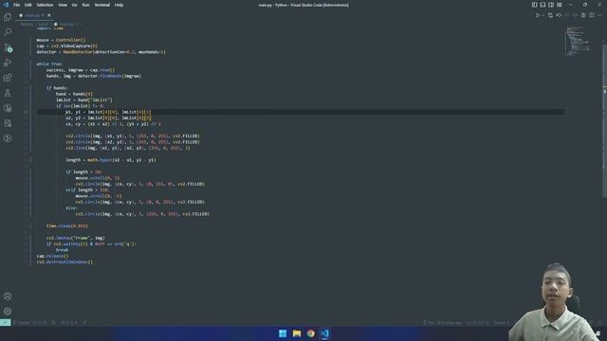This screenshot has height=341, width=607.
Task: Open the Selection menu
Action: 45,5
